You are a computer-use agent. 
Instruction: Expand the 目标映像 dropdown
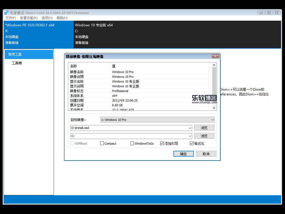click(x=212, y=120)
